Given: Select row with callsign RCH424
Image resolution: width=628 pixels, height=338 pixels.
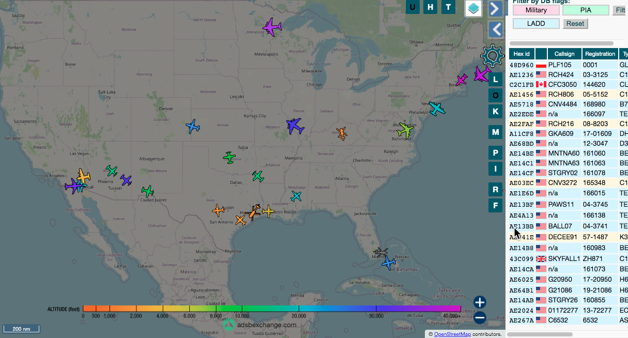Looking at the screenshot, I should (x=569, y=75).
